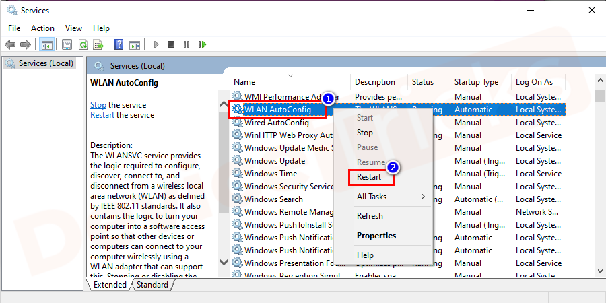Click the Start Service play icon

pyautogui.click(x=156, y=45)
